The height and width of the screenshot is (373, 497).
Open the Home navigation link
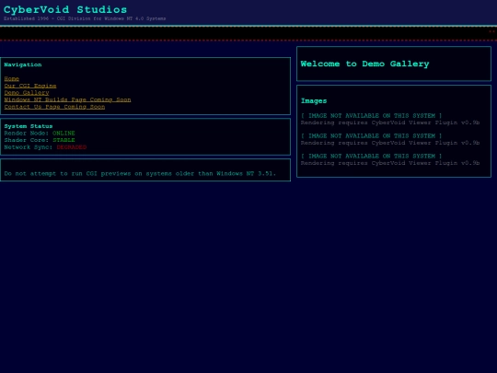(x=11, y=78)
